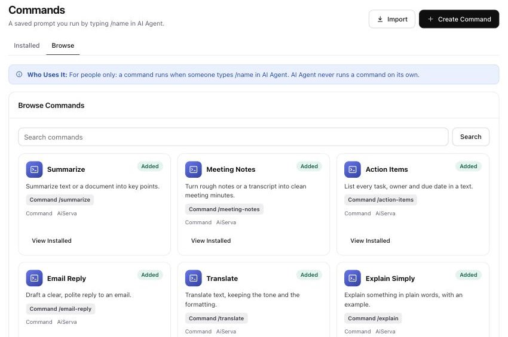Open View Installed on Meeting Notes card
This screenshot has width=508, height=337.
(211, 240)
